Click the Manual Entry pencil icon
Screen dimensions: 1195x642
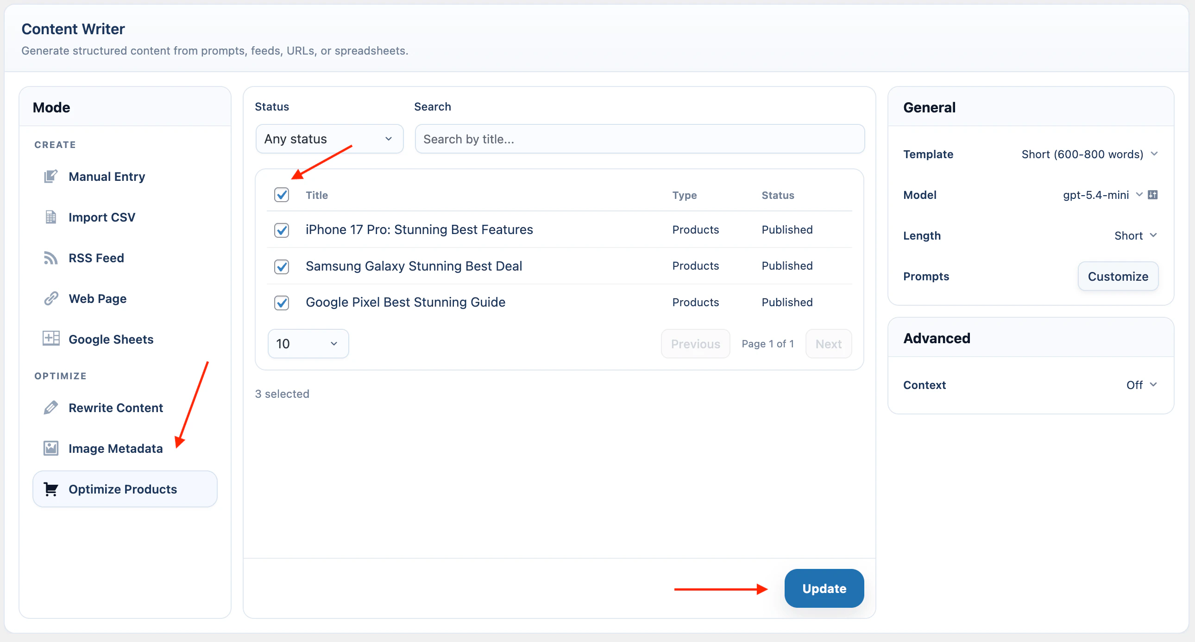point(50,177)
